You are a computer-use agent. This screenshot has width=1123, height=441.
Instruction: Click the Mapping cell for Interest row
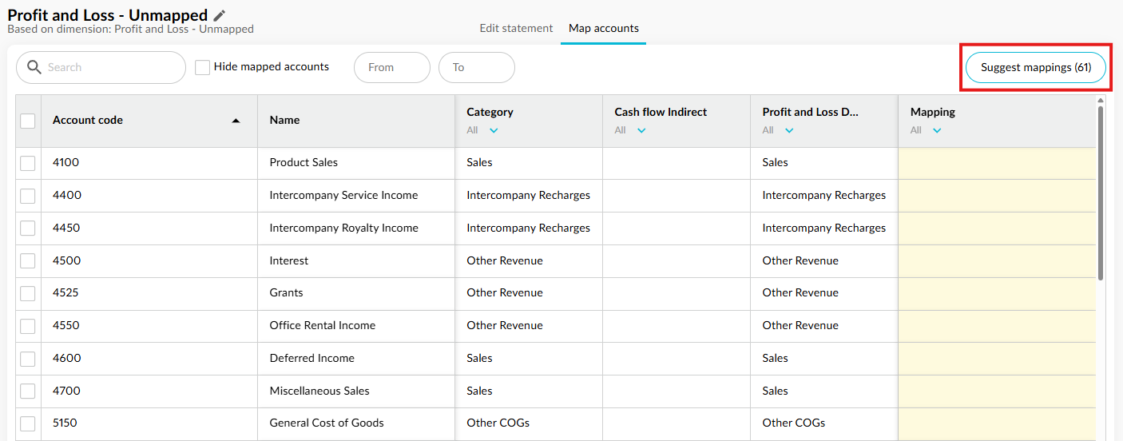pyautogui.click(x=997, y=260)
